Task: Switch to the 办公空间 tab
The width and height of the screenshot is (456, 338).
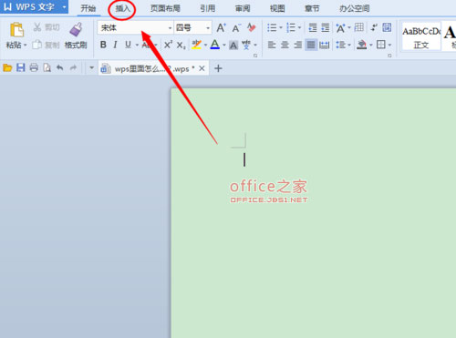Action: pyautogui.click(x=354, y=8)
